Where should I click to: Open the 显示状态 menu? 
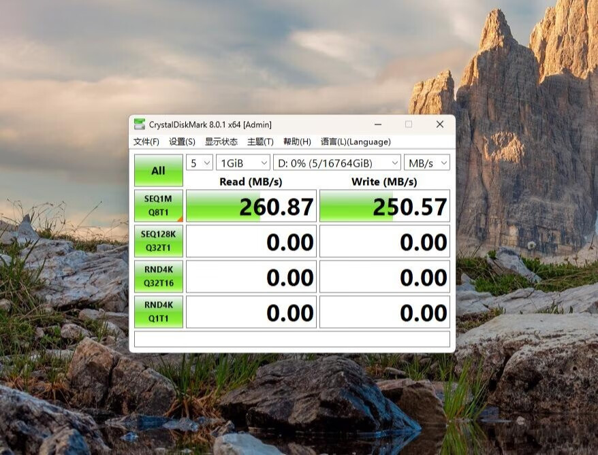tap(221, 141)
